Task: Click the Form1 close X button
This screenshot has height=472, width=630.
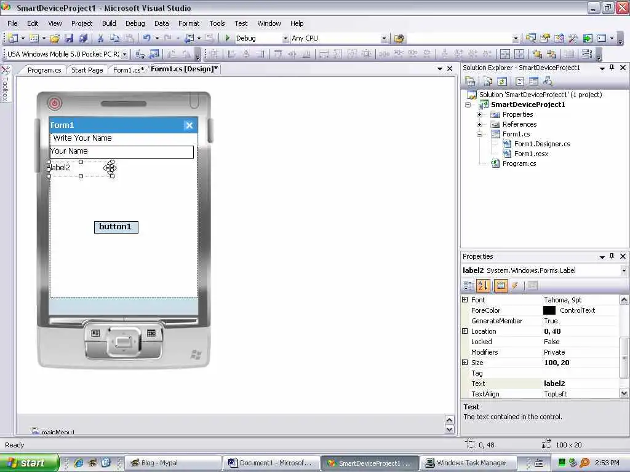Action: (x=189, y=125)
